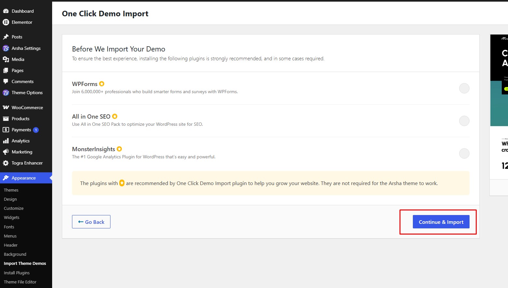The height and width of the screenshot is (288, 508).
Task: Toggle the All in One SEO plugin switch
Action: pyautogui.click(x=464, y=121)
